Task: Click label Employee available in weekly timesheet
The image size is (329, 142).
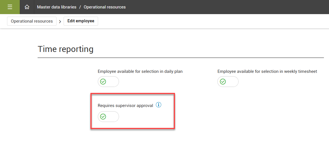Action: (267, 71)
